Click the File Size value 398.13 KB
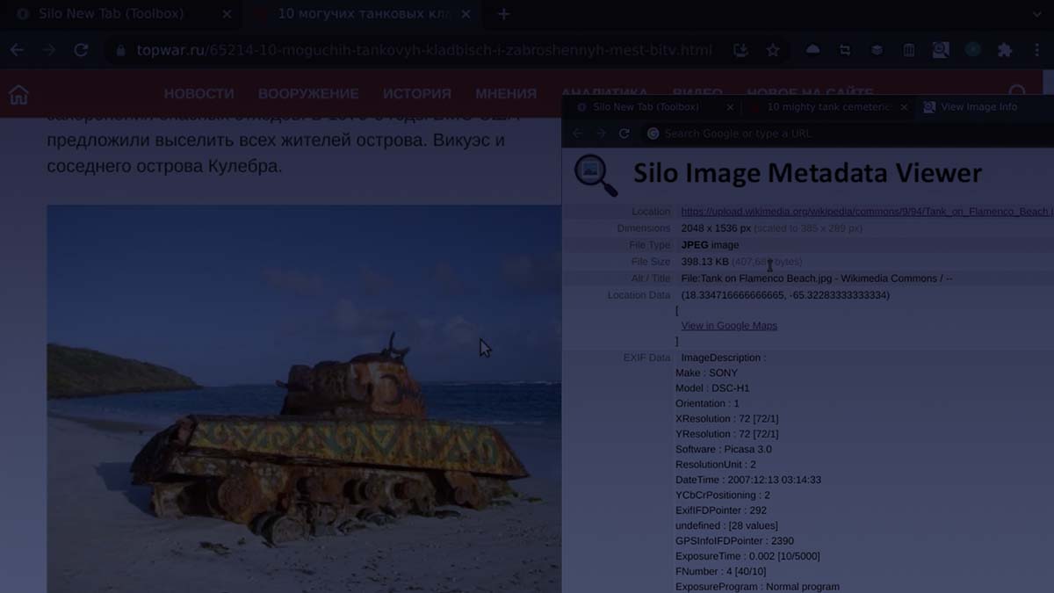Screen dimensions: 1054x593 [x=705, y=262]
